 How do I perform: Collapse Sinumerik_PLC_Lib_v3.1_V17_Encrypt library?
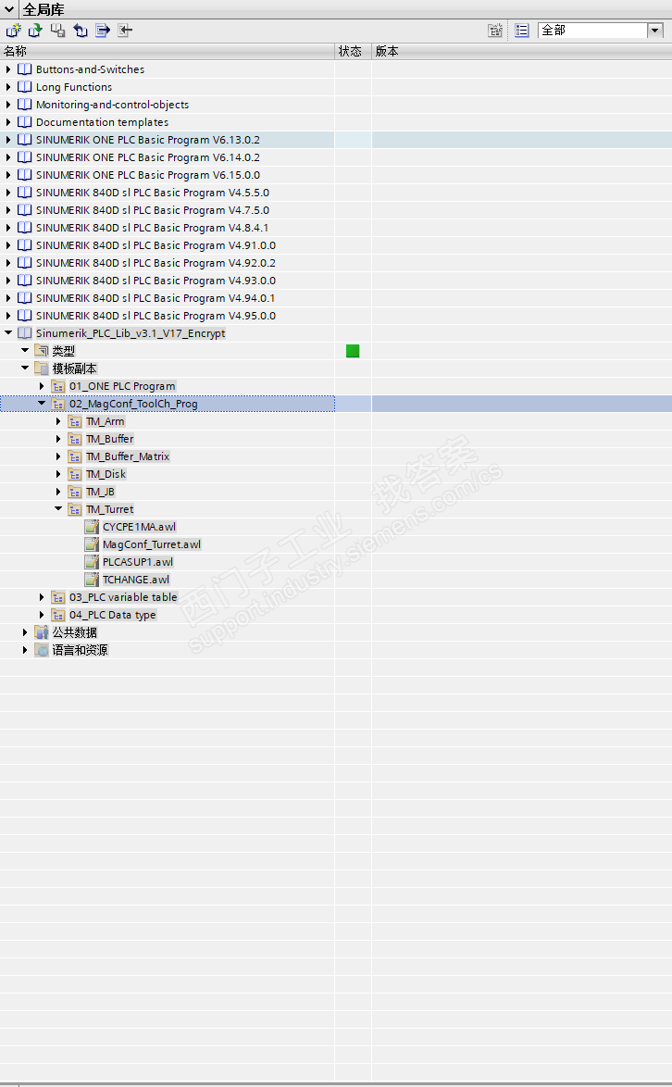[x=8, y=332]
